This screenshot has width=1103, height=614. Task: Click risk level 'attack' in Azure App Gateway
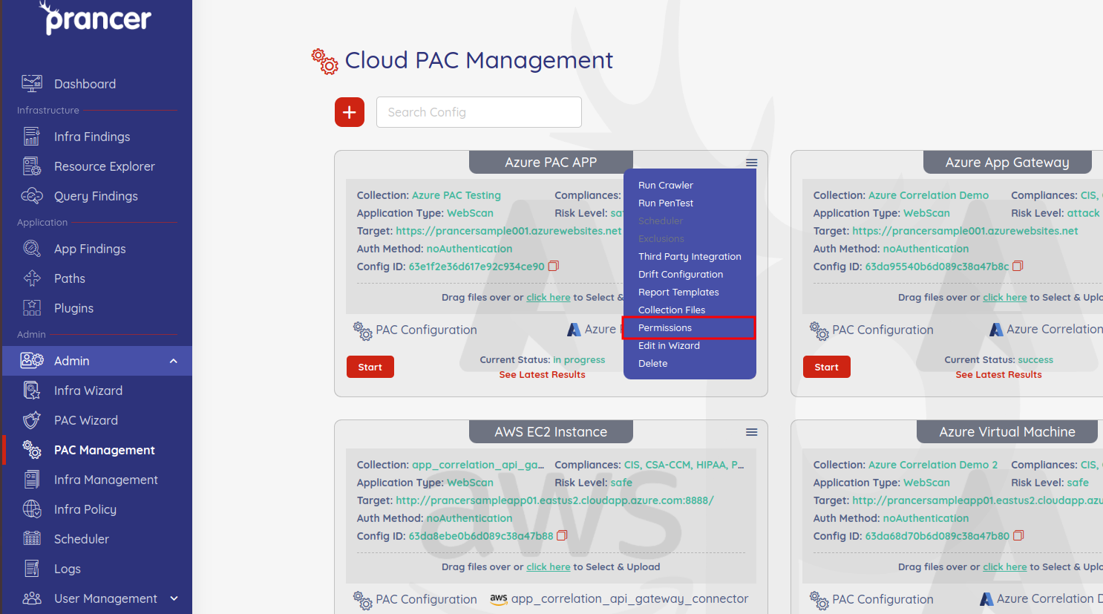point(1084,213)
